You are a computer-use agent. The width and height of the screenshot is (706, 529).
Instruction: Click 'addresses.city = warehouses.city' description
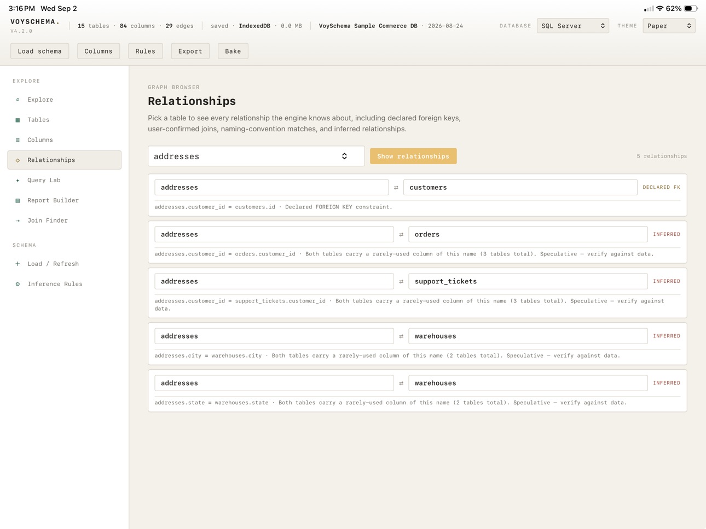coord(209,356)
